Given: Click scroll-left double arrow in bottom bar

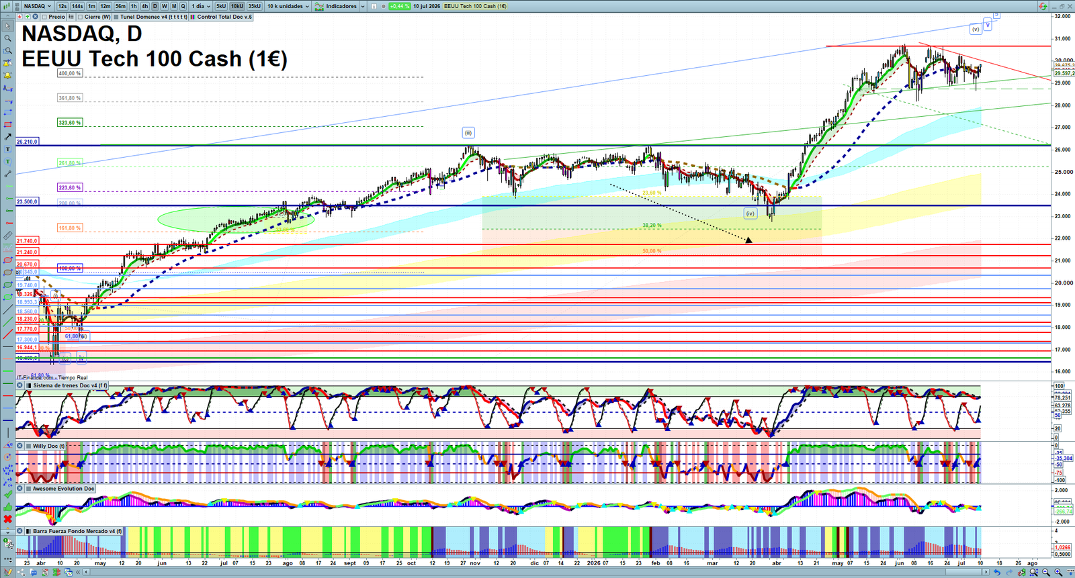Looking at the screenshot, I should 78,572.
